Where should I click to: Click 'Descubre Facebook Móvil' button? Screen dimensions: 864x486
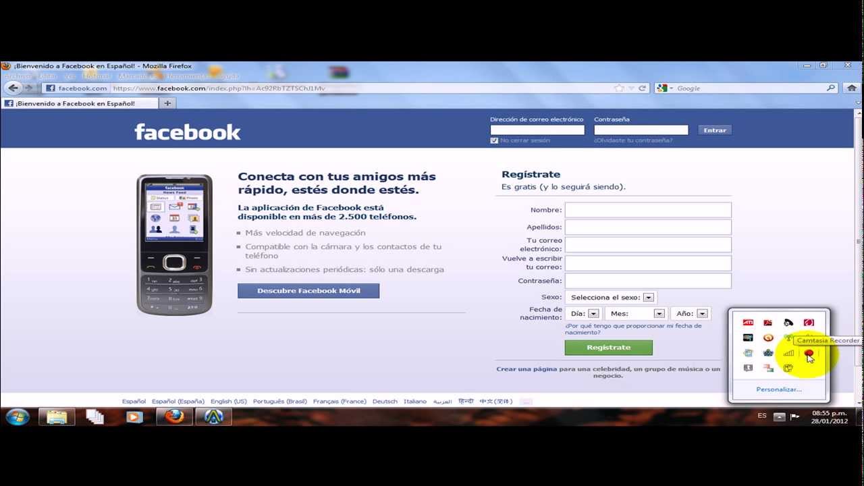tap(308, 291)
